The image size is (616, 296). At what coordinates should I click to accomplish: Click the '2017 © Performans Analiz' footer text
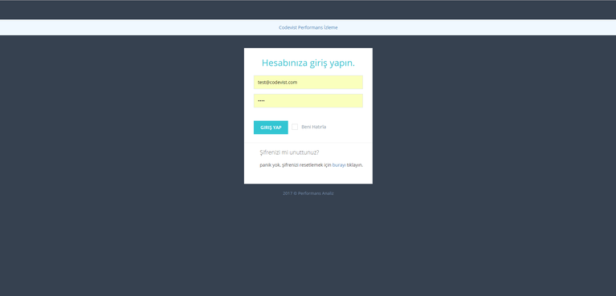(308, 193)
